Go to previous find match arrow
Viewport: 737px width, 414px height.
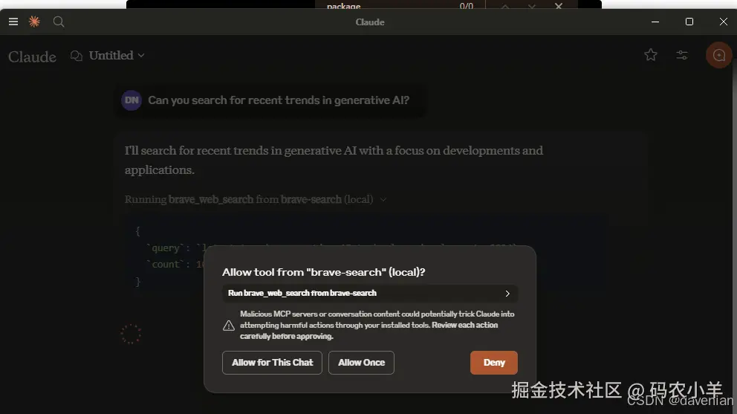point(504,6)
